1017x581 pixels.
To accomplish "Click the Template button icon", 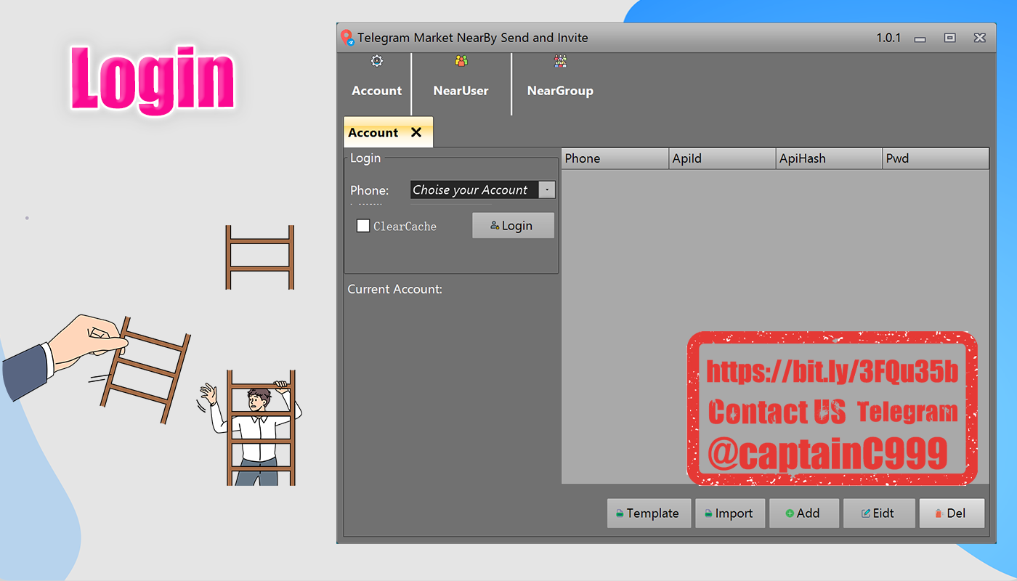I will [620, 513].
